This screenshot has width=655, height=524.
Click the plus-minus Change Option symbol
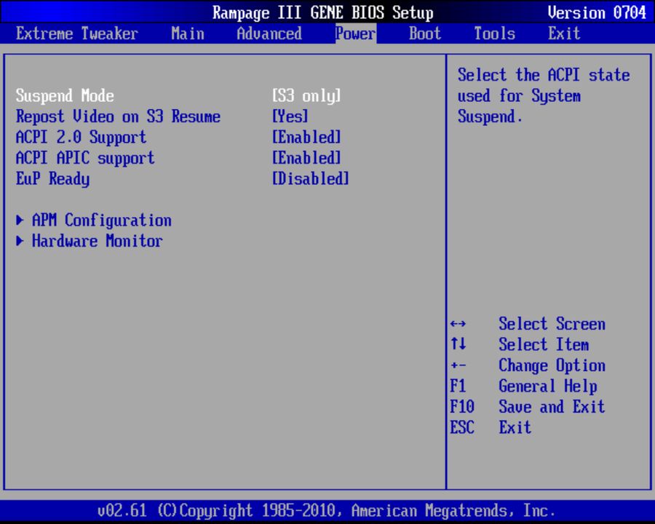point(458,365)
